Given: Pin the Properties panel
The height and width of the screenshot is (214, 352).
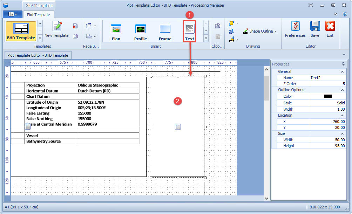Looking at the screenshot, I should (343, 64).
